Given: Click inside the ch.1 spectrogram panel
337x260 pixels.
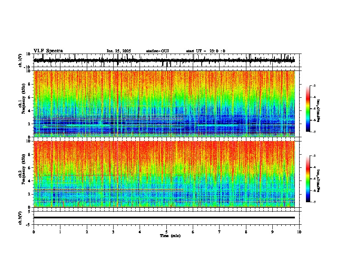Looking at the screenshot, I should pyautogui.click(x=164, y=104).
